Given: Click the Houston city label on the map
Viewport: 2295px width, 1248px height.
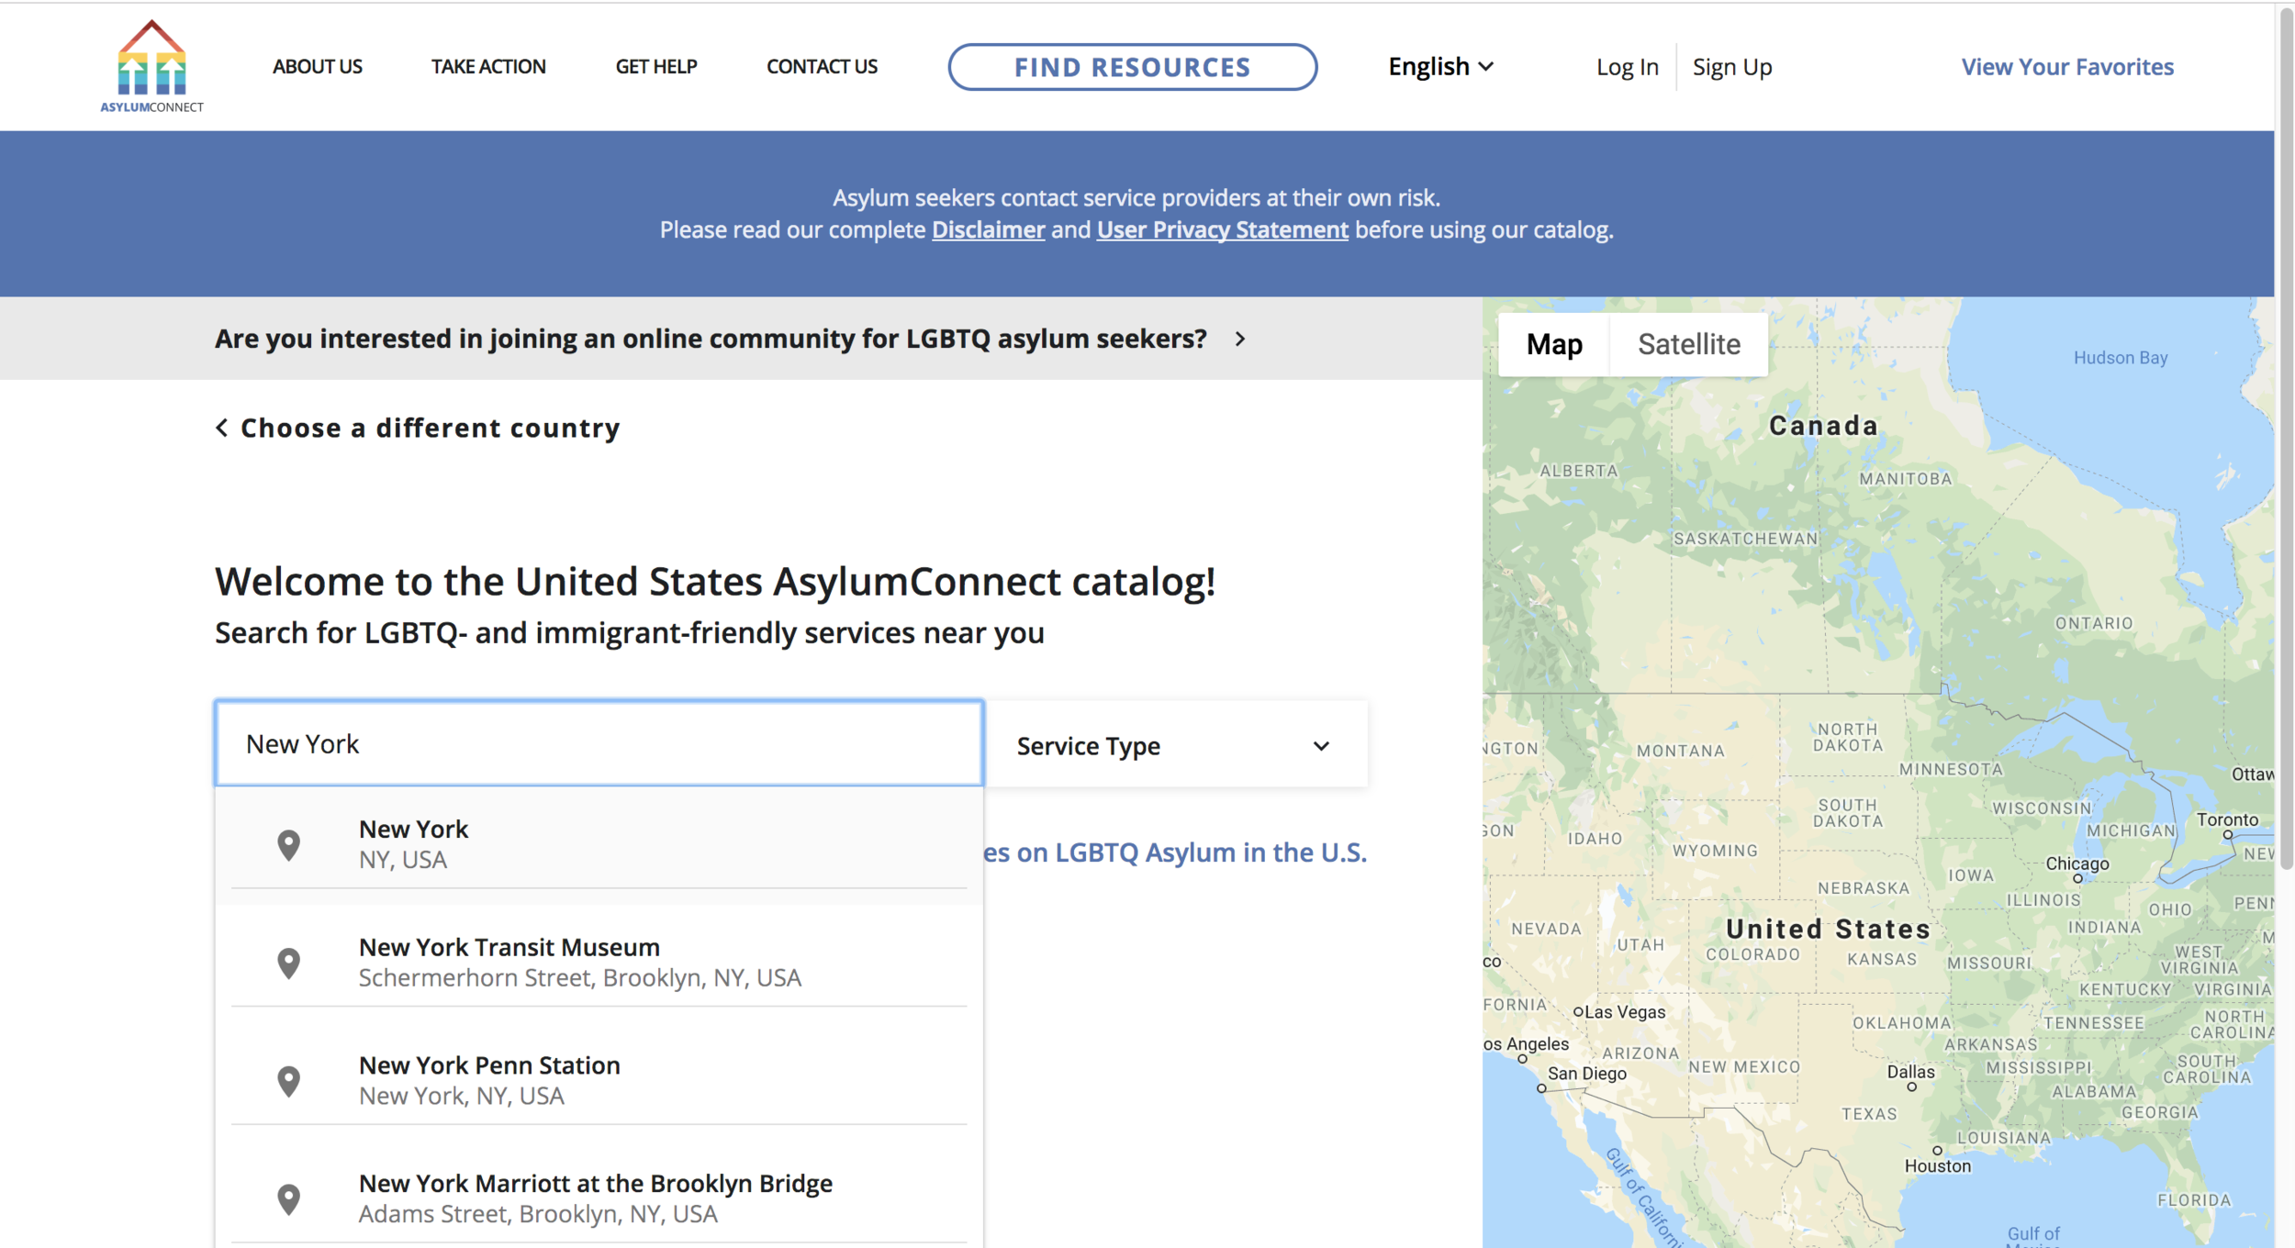Looking at the screenshot, I should click(1938, 1166).
